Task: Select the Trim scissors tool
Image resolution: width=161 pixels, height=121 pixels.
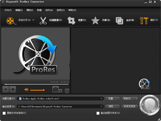Action: 43,20
